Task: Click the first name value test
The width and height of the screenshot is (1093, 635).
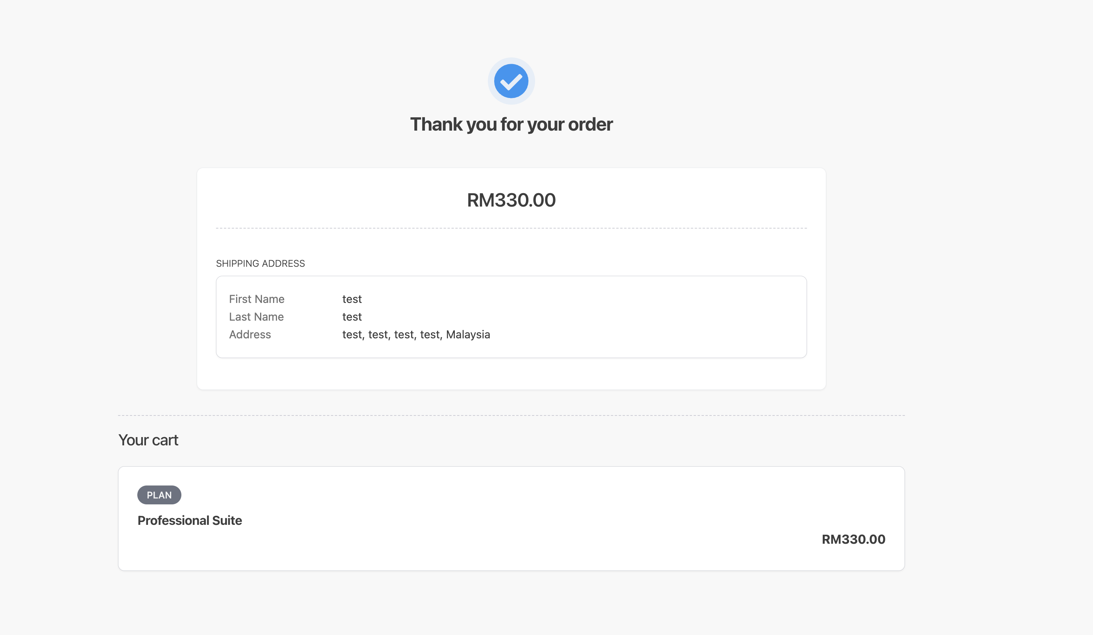Action: pos(352,299)
